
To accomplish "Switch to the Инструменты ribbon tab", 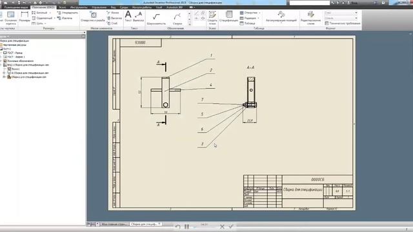I will pos(79,7).
